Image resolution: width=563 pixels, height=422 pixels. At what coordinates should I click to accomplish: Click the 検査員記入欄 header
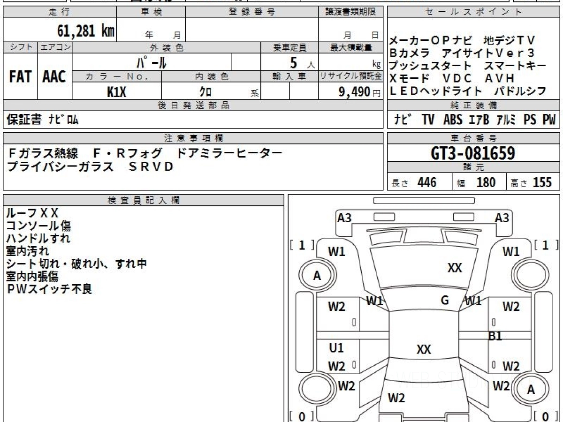tap(144, 200)
